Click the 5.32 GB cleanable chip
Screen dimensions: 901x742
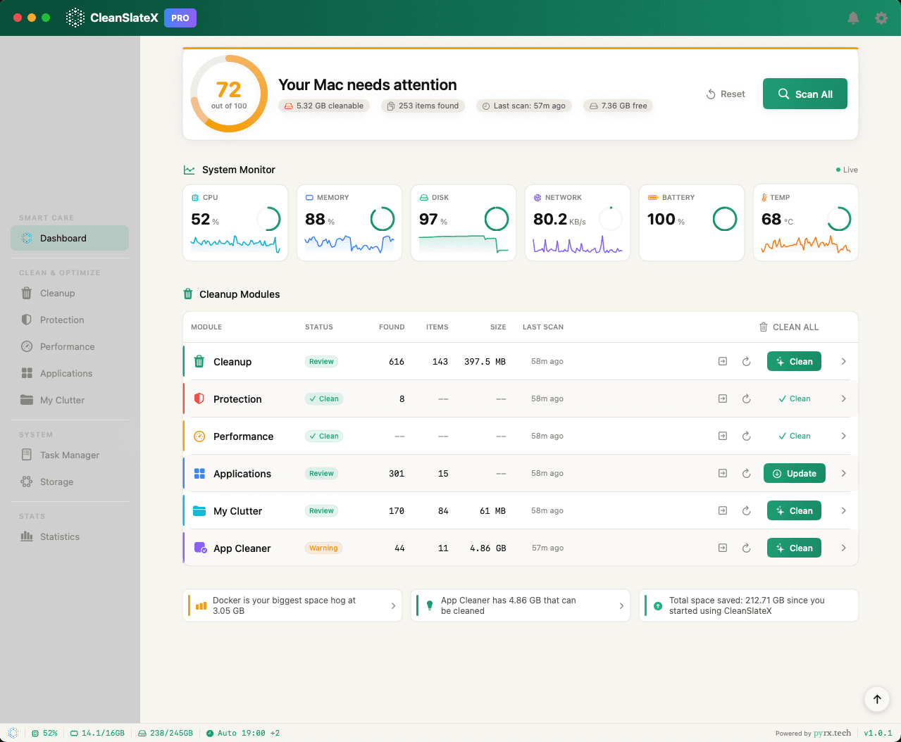(x=324, y=106)
